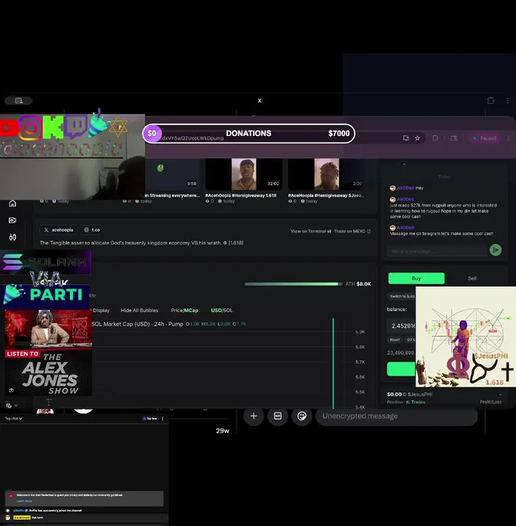Open the acehoopla X profile link
516x526 pixels.
click(58, 230)
